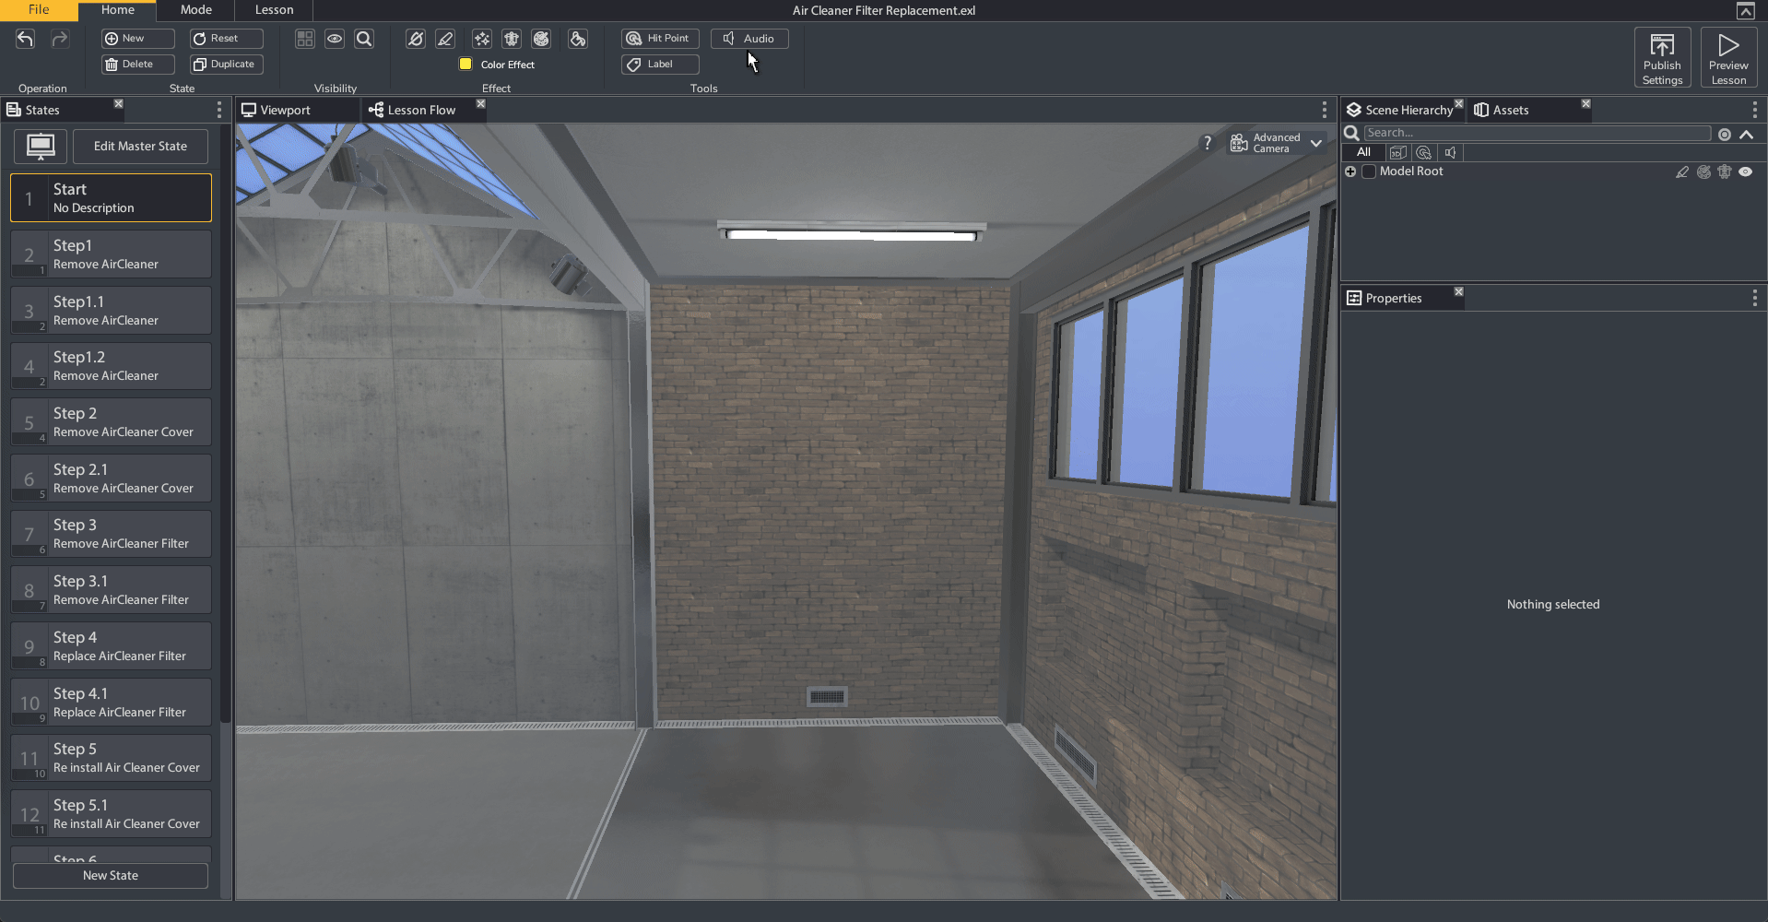Click the Edit Master State button
The width and height of the screenshot is (1768, 922).
(140, 146)
